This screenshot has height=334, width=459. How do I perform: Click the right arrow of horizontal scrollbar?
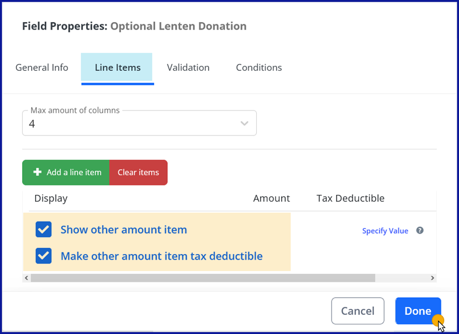click(432, 278)
